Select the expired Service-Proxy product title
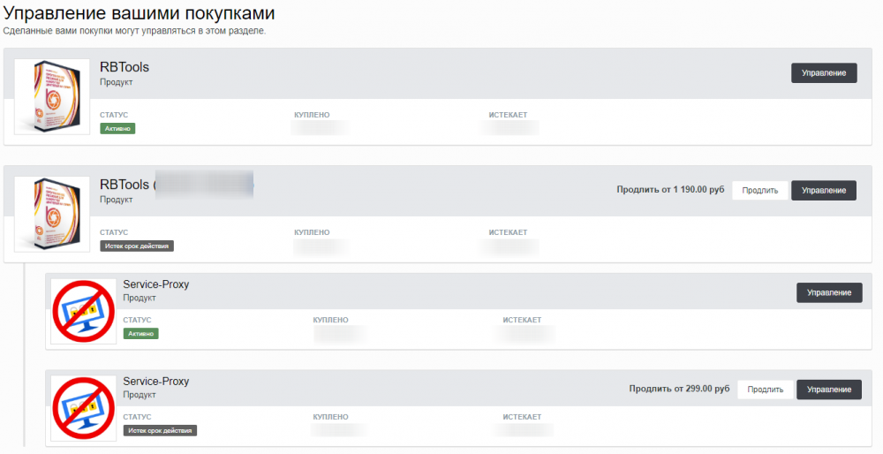This screenshot has height=454, width=883. (155, 382)
